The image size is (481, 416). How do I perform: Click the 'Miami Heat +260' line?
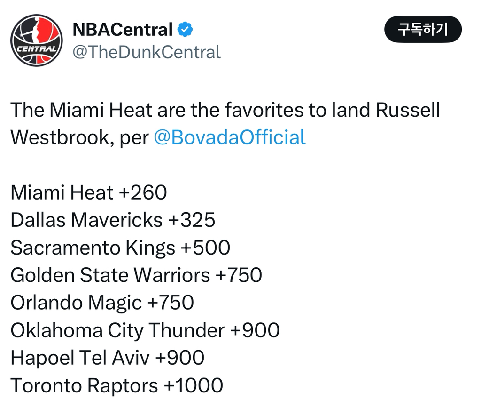tap(89, 193)
